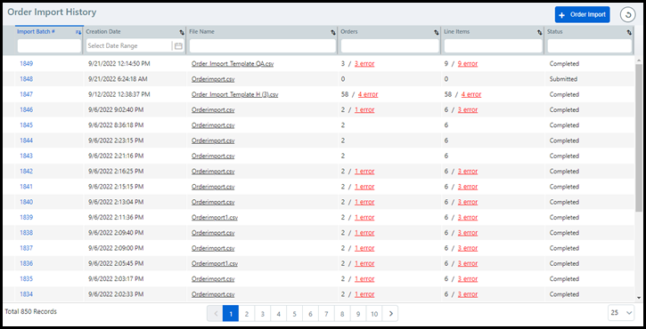Click the vertical scrollbar thumb

point(639,138)
